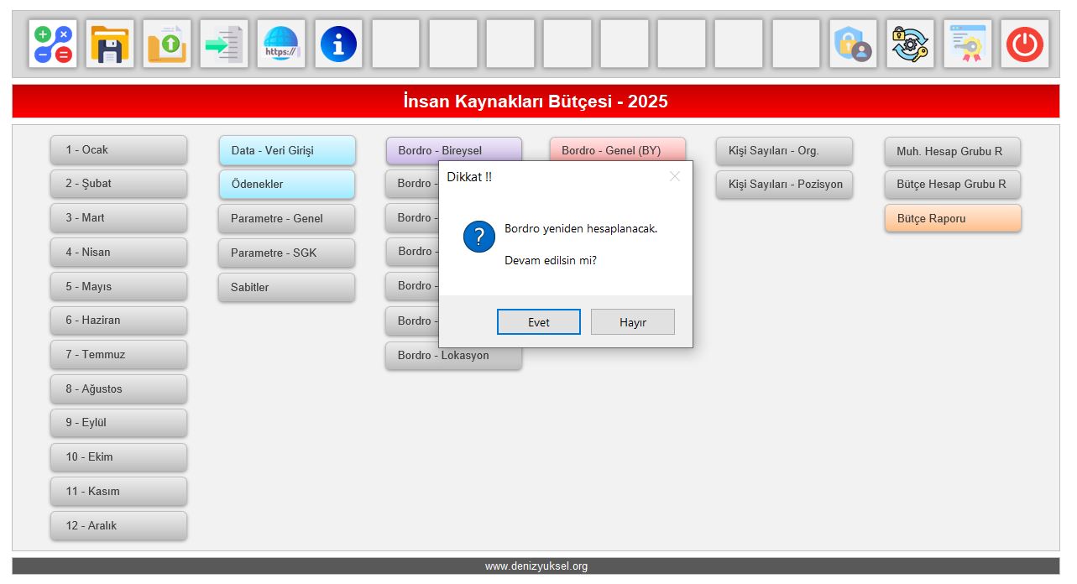Confirm recalculation with the Evet button
The width and height of the screenshot is (1077, 584).
538,322
